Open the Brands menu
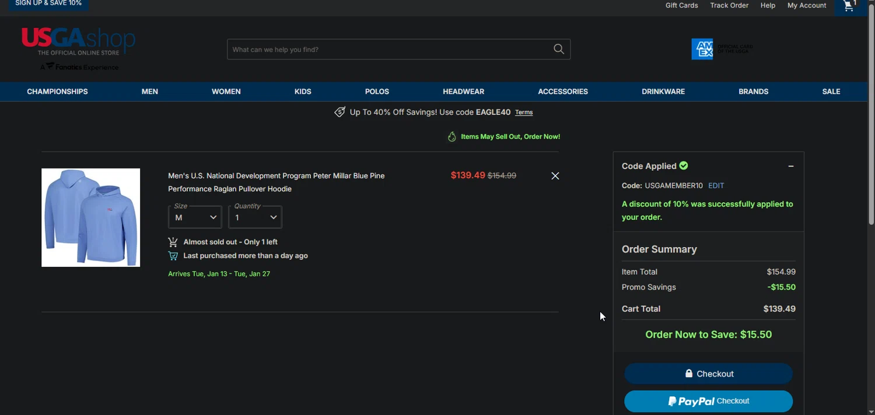The image size is (875, 415). 754,92
